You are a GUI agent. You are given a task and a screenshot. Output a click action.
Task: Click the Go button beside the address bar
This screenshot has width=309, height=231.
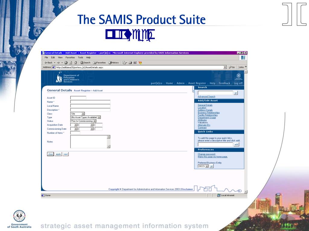[232, 67]
